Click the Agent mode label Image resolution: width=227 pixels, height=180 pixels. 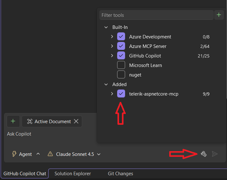point(25,154)
